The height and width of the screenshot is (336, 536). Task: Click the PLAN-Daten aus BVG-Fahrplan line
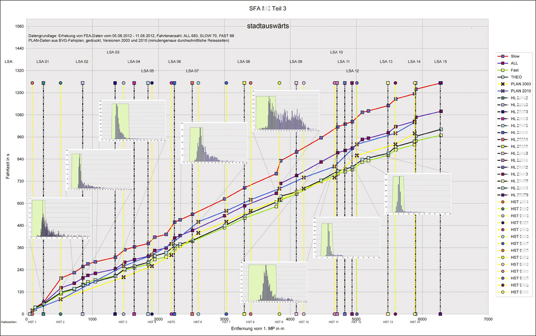click(129, 40)
